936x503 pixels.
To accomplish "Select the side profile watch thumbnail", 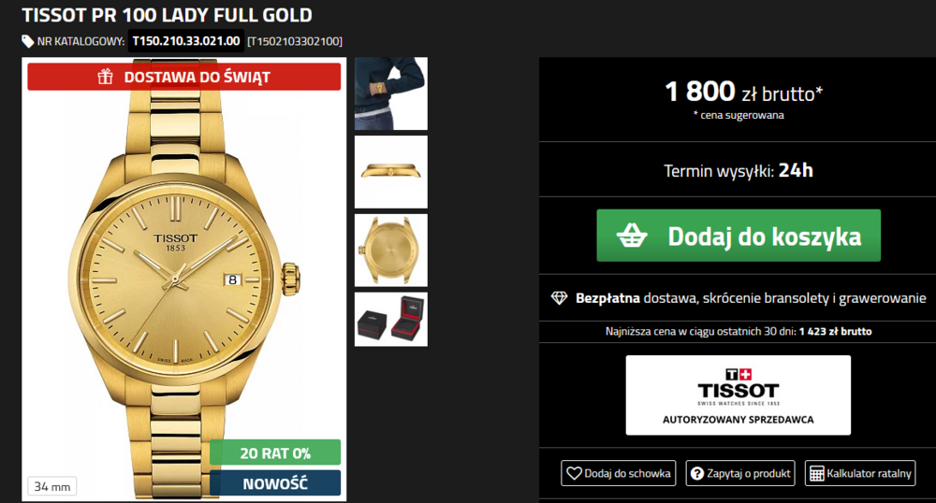I will click(391, 172).
